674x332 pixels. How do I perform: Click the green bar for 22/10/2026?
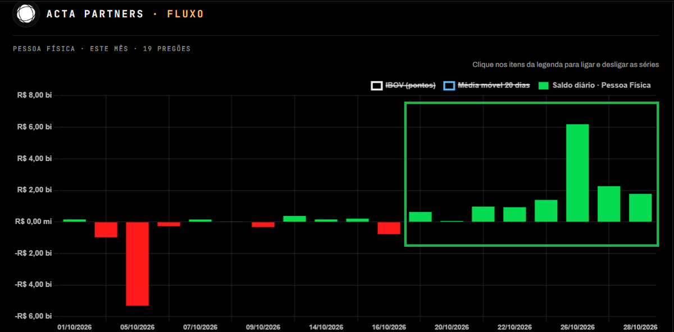coord(514,215)
